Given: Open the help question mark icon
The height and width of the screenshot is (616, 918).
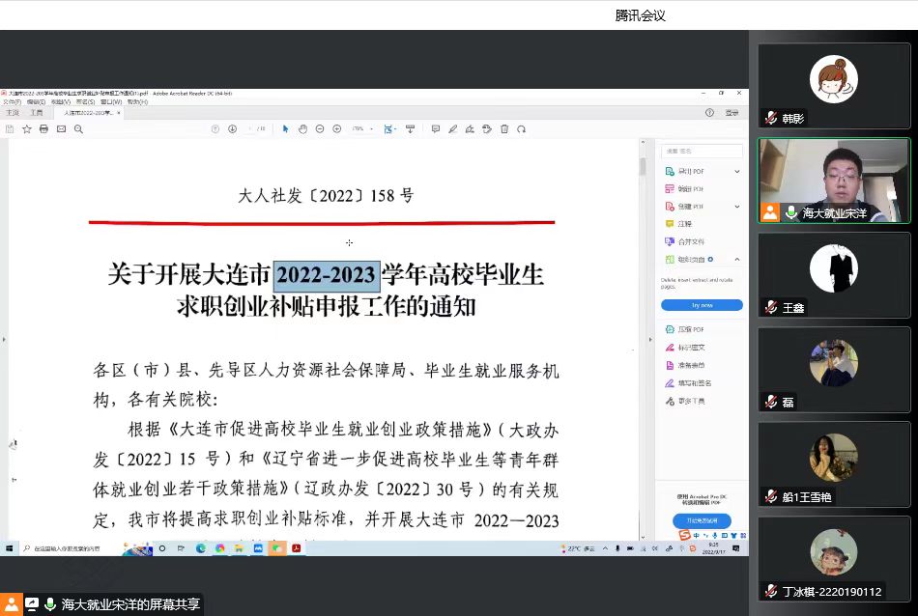Looking at the screenshot, I should [709, 113].
